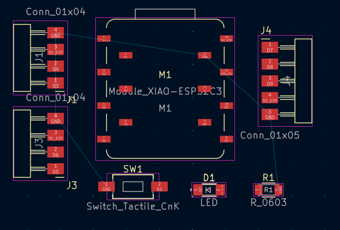Viewport: 340px width, 230px height.
Task: Click pad 3 D2 on module M1
Action: pyautogui.click(x=104, y=72)
